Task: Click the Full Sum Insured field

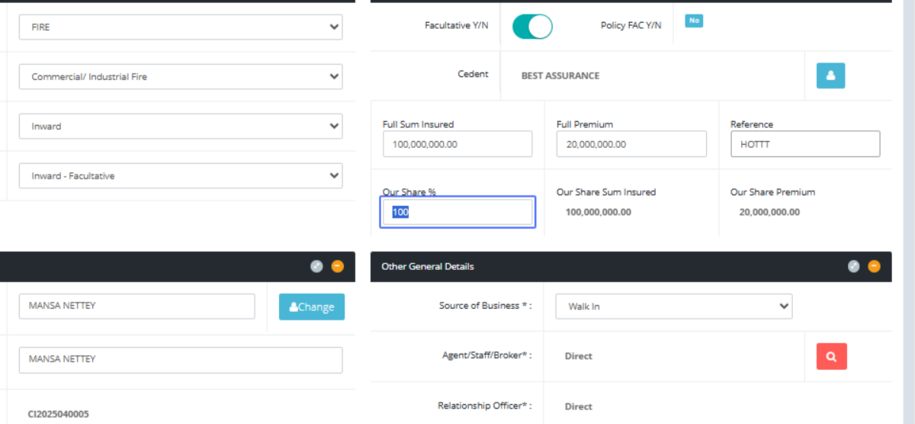Action: coord(457,144)
